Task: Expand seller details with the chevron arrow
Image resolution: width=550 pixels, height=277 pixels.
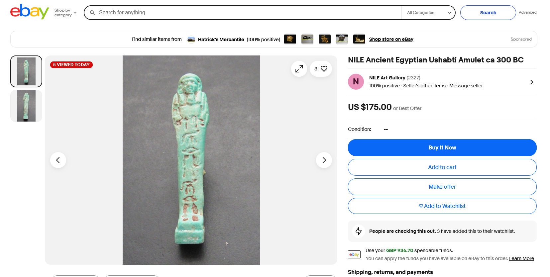Action: coord(531,82)
